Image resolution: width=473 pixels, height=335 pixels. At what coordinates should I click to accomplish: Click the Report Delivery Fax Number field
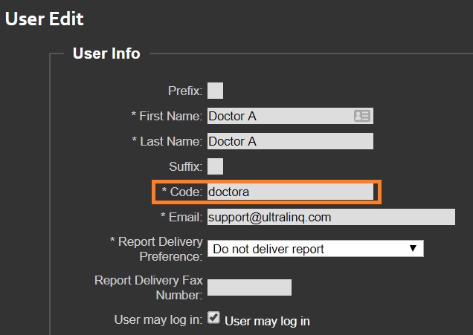click(x=249, y=287)
